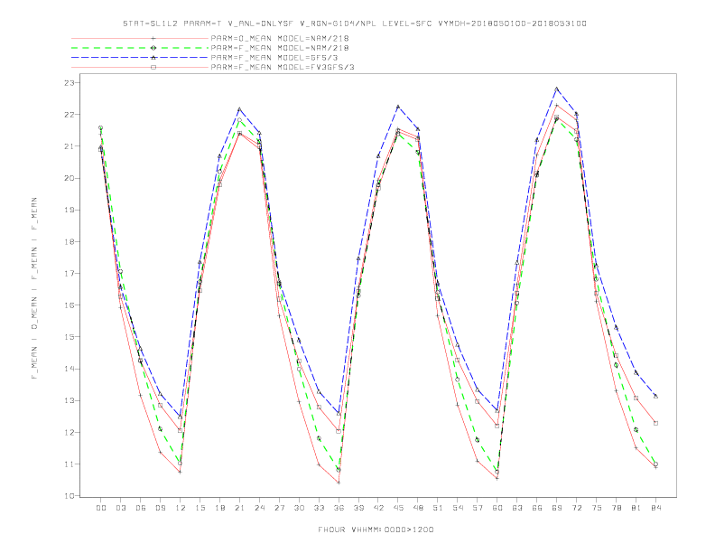Screen dimensions: 715x553
Task: Click y-axis tick label 17
Action: coord(69,273)
